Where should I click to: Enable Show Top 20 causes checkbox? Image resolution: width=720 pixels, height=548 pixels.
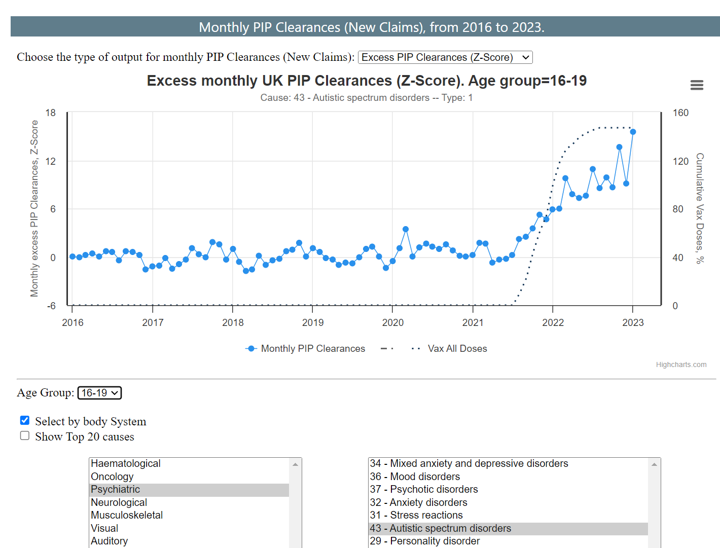pyautogui.click(x=25, y=436)
